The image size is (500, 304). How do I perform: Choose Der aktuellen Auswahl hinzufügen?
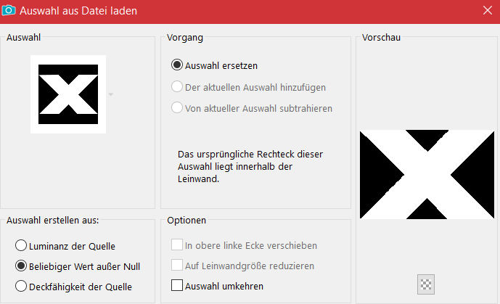[177, 87]
